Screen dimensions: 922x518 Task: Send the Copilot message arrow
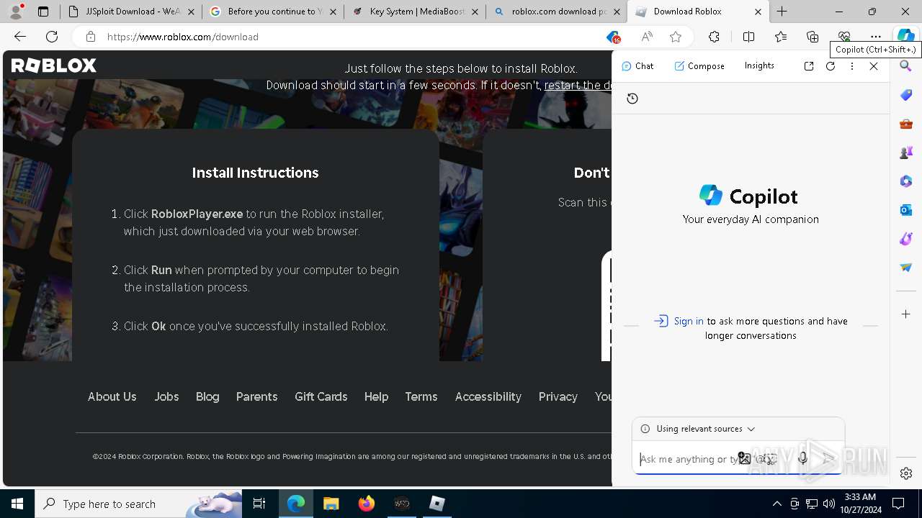(829, 458)
